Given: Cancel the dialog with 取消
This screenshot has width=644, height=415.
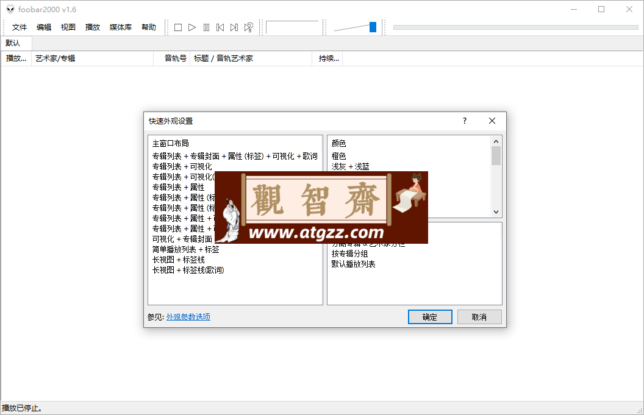Looking at the screenshot, I should 479,317.
